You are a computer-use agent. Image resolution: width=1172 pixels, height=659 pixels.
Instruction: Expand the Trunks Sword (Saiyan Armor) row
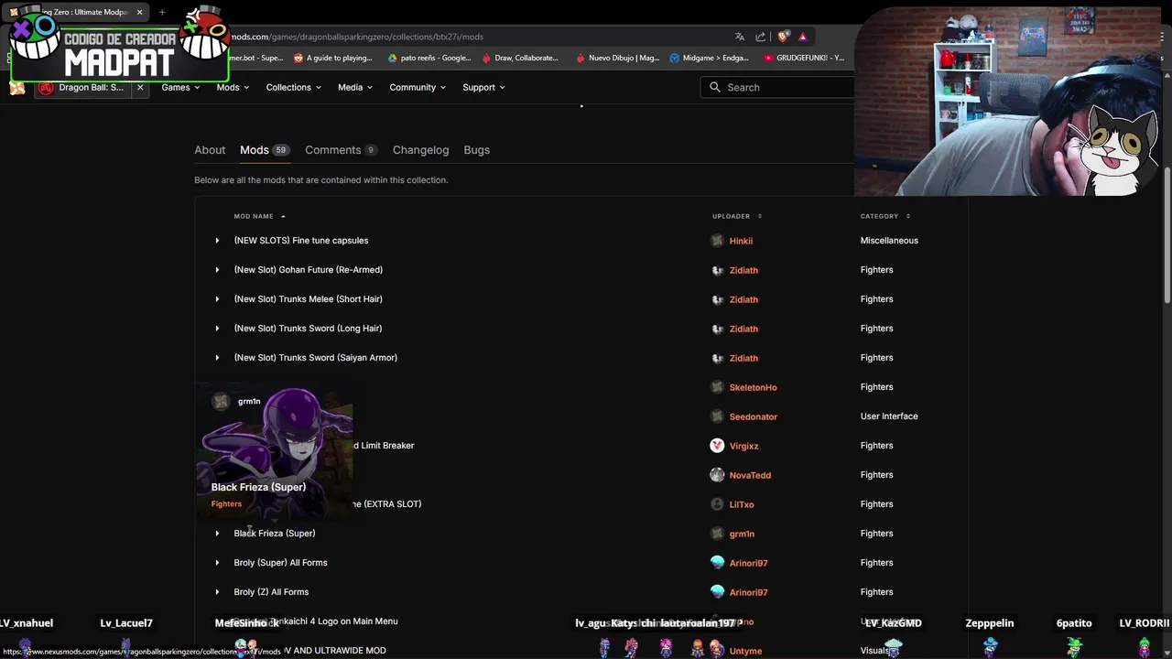[x=217, y=358]
